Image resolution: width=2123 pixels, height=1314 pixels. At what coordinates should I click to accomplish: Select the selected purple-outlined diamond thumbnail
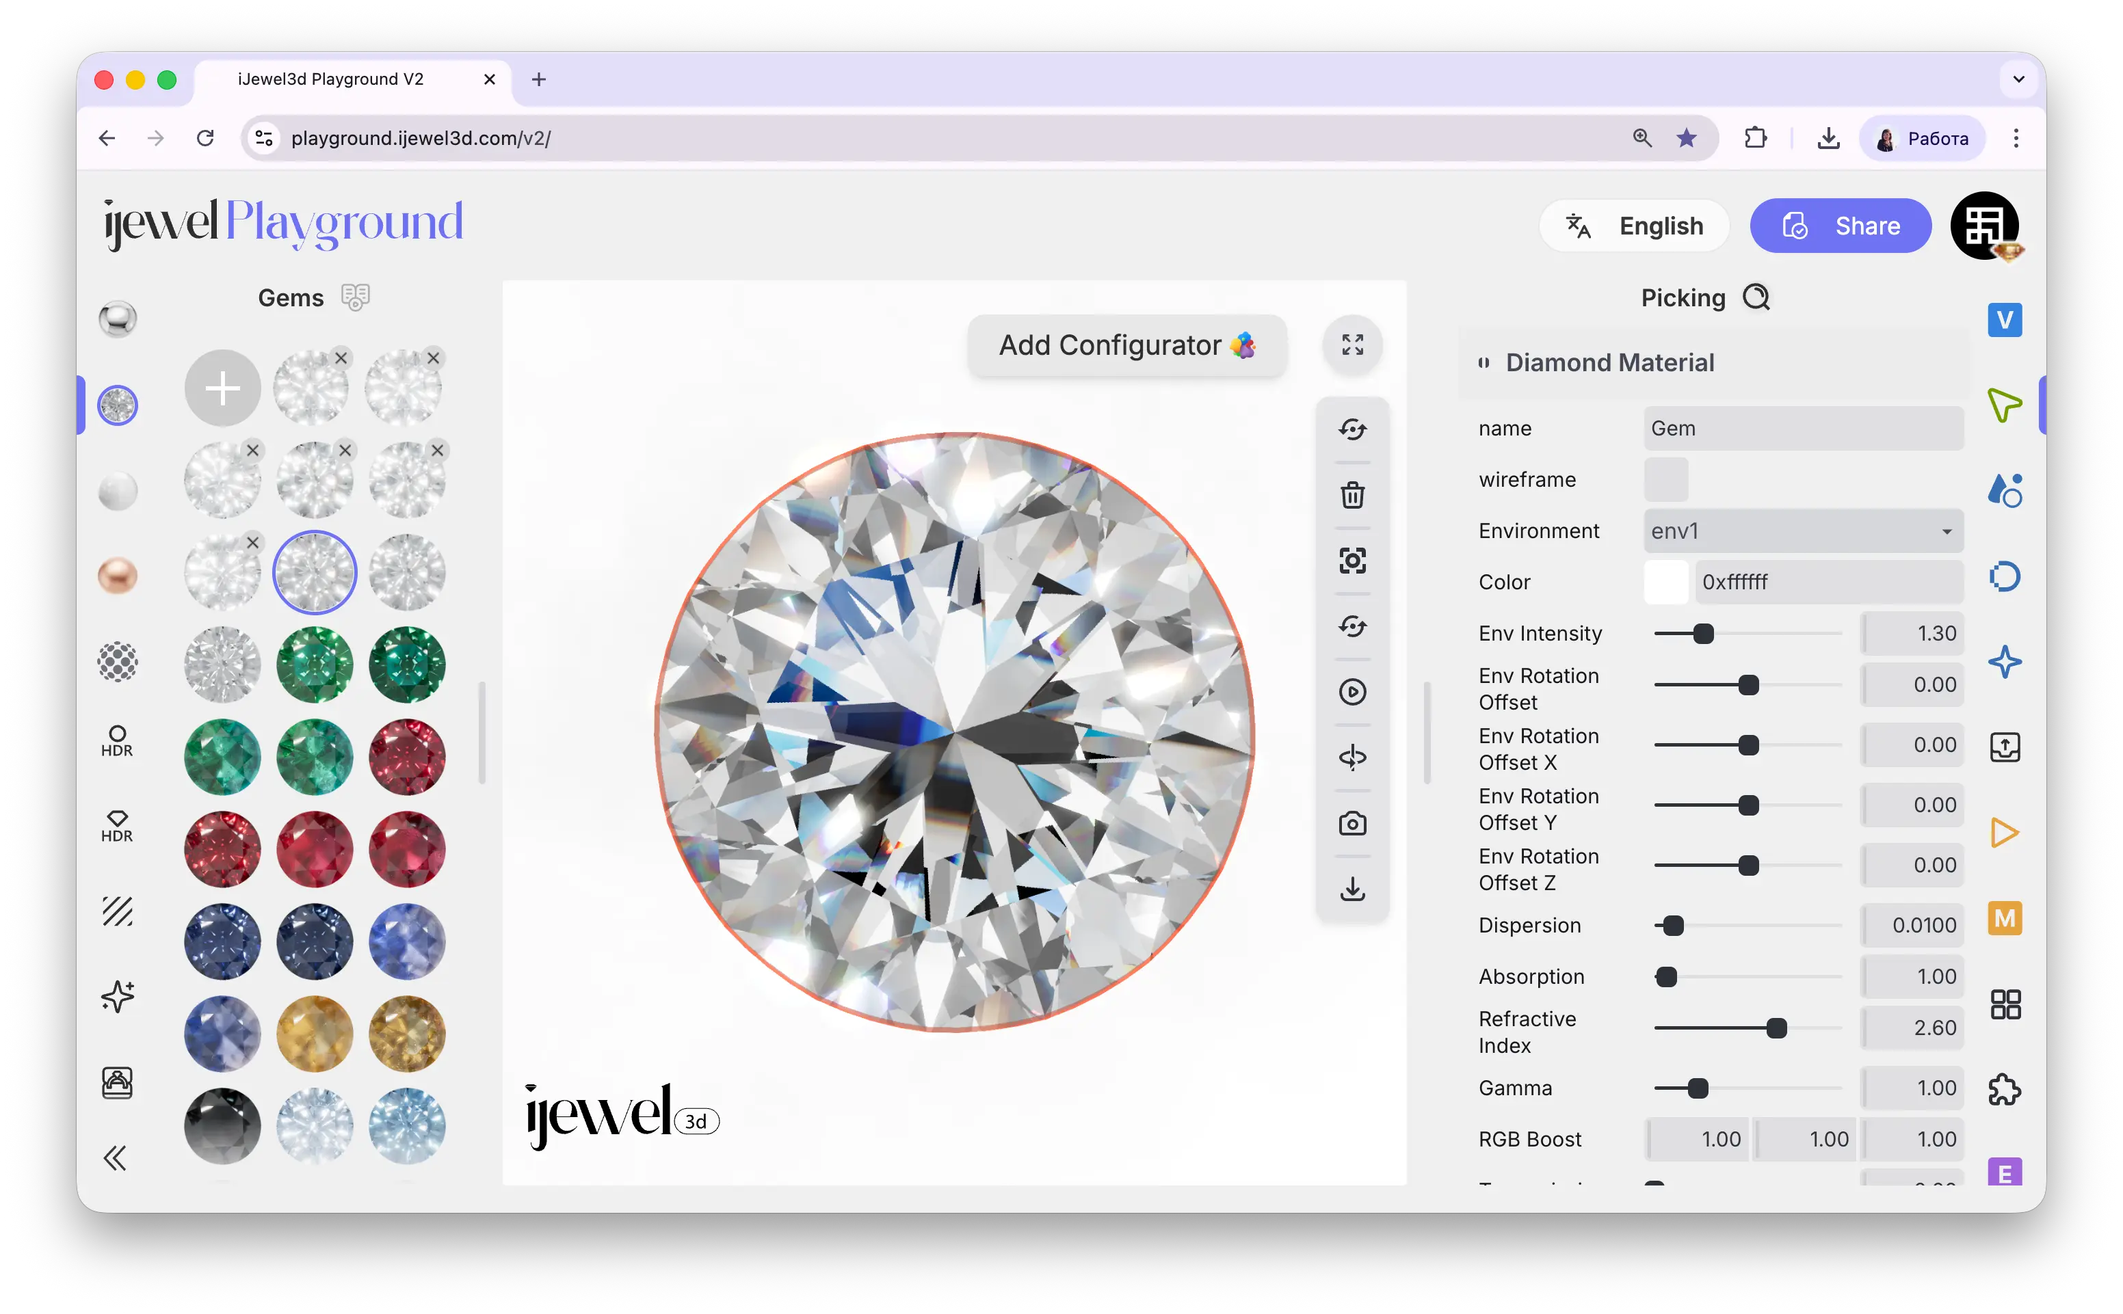(315, 573)
